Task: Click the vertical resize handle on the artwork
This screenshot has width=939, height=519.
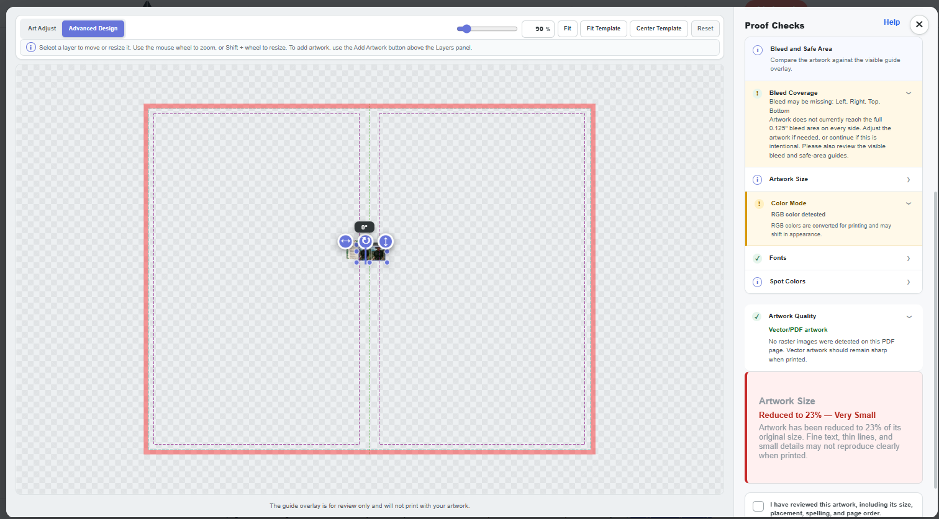Action: coord(386,241)
